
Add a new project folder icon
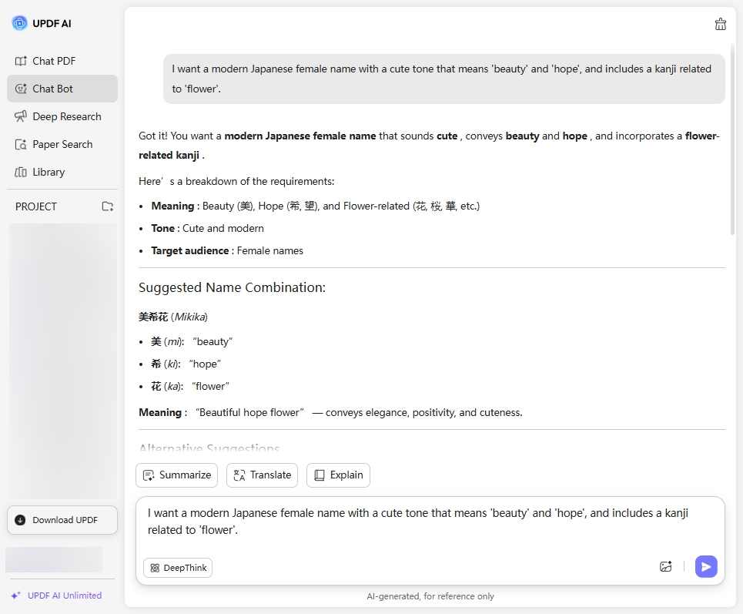(108, 206)
